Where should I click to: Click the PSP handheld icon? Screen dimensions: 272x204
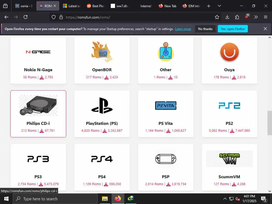click(x=166, y=159)
